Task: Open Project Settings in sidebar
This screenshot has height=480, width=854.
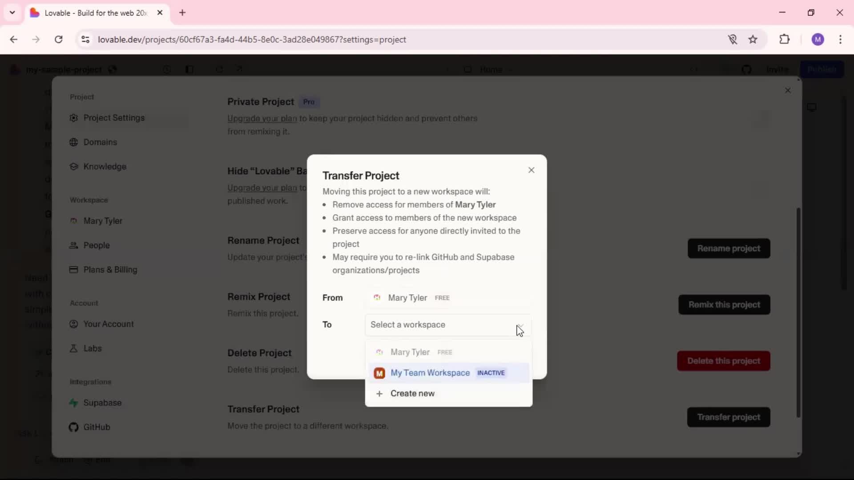Action: [x=128, y=118]
